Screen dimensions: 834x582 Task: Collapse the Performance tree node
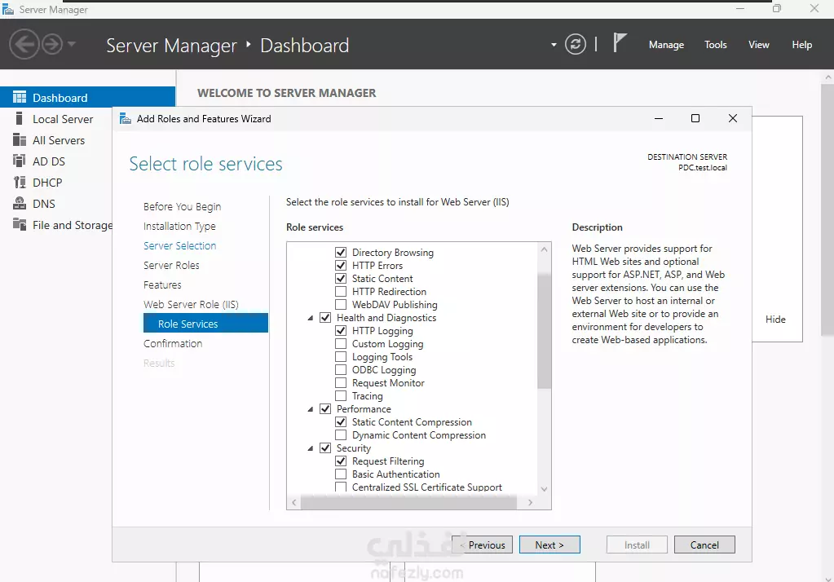[310, 409]
